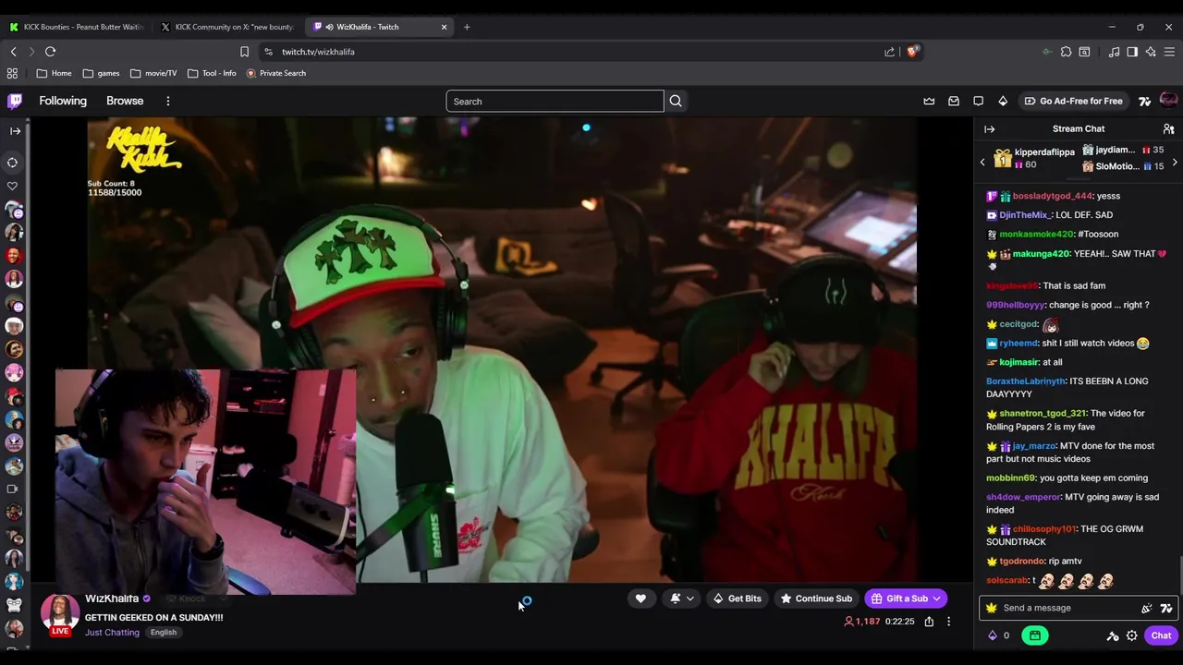This screenshot has height=665, width=1183.
Task: Expand the left followed-channels sidebar
Action: click(x=15, y=131)
